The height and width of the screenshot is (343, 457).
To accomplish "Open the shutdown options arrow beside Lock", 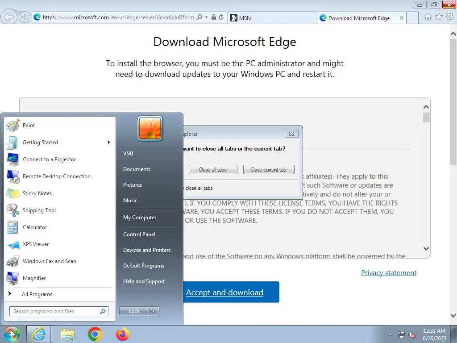I will tap(154, 311).
